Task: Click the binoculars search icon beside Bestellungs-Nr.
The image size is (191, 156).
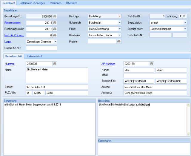Action: click(x=55, y=16)
